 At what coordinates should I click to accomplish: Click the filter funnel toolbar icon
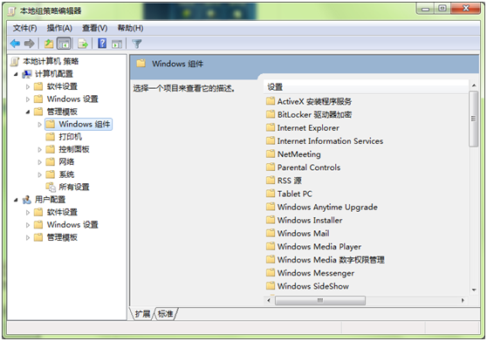137,44
